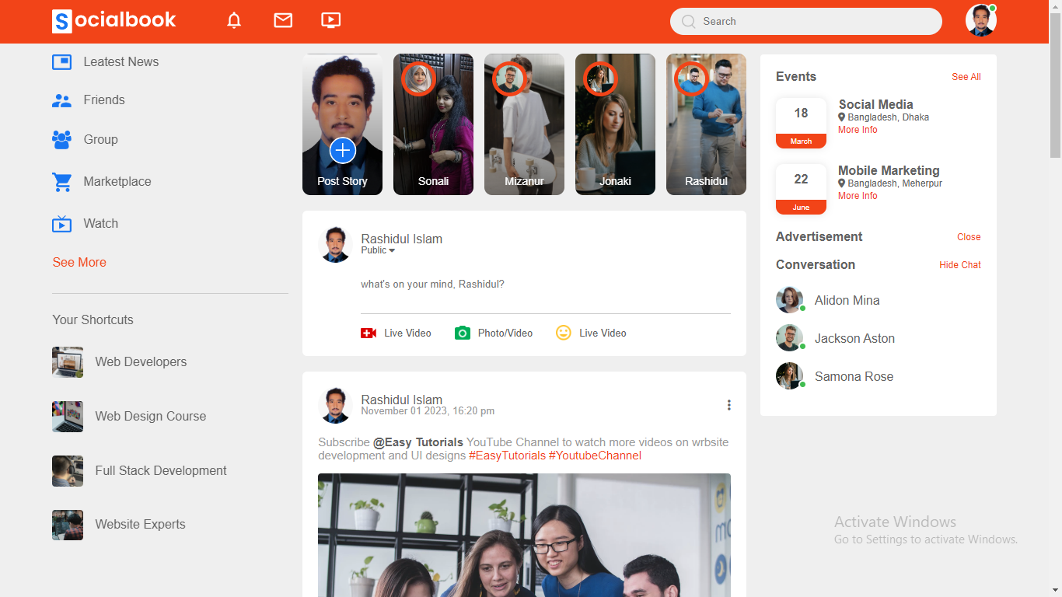Open the profile avatar in header
Viewport: 1062px width, 597px height.
(x=981, y=21)
